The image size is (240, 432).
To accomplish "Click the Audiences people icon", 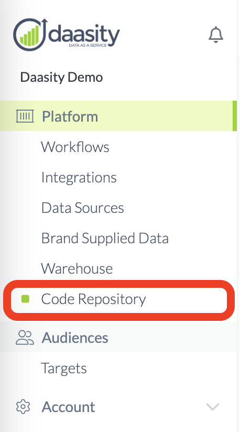I will point(25,338).
